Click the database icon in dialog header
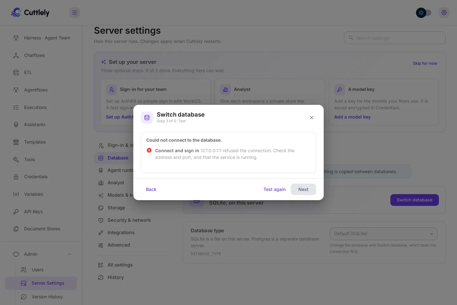457x305 pixels. [x=147, y=118]
